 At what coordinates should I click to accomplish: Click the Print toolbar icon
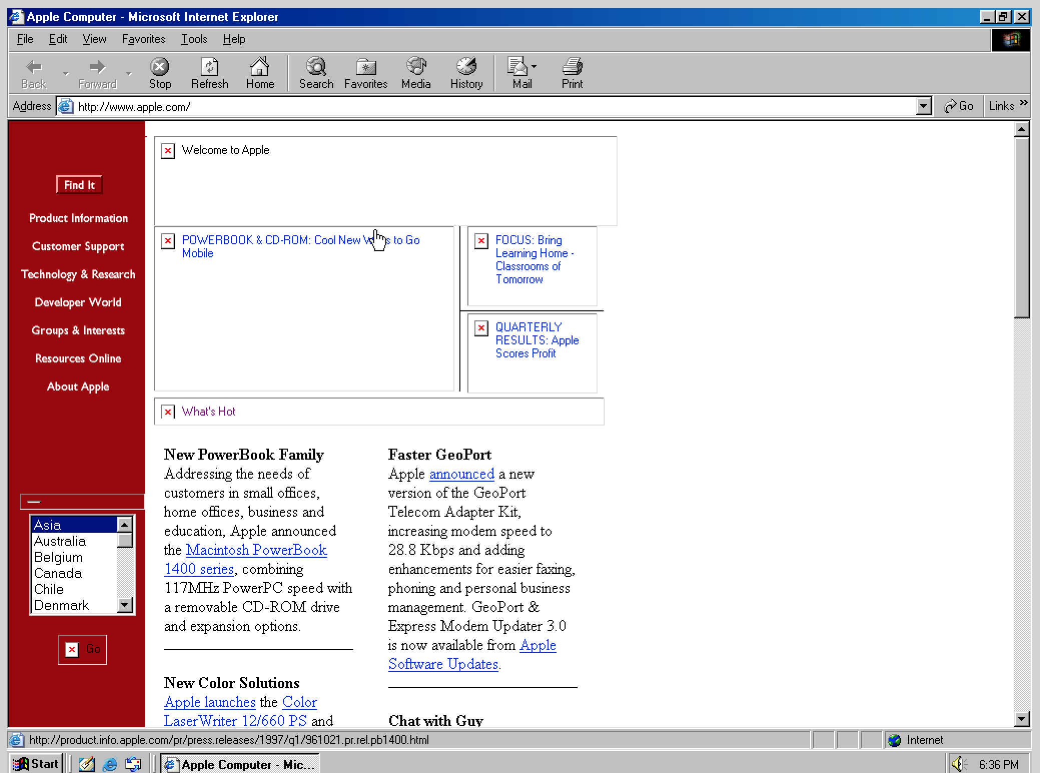pos(572,67)
